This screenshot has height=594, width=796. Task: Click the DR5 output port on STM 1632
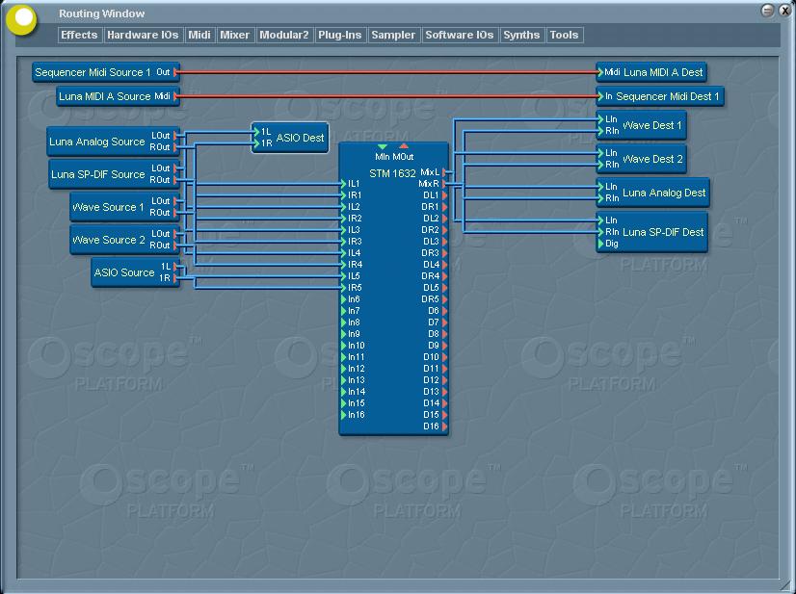(x=444, y=299)
